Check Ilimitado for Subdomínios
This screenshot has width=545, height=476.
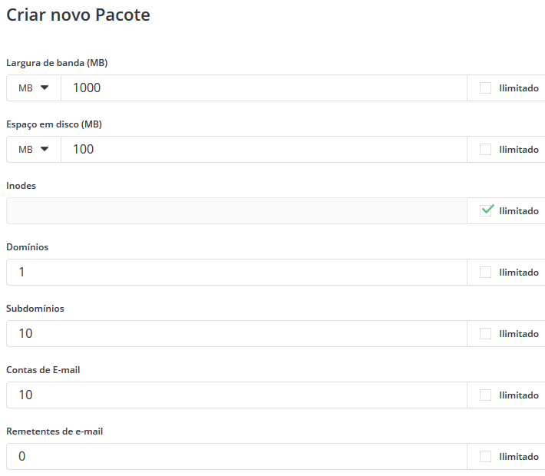485,334
